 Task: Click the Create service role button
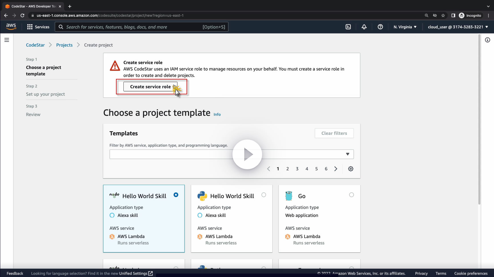tap(150, 87)
